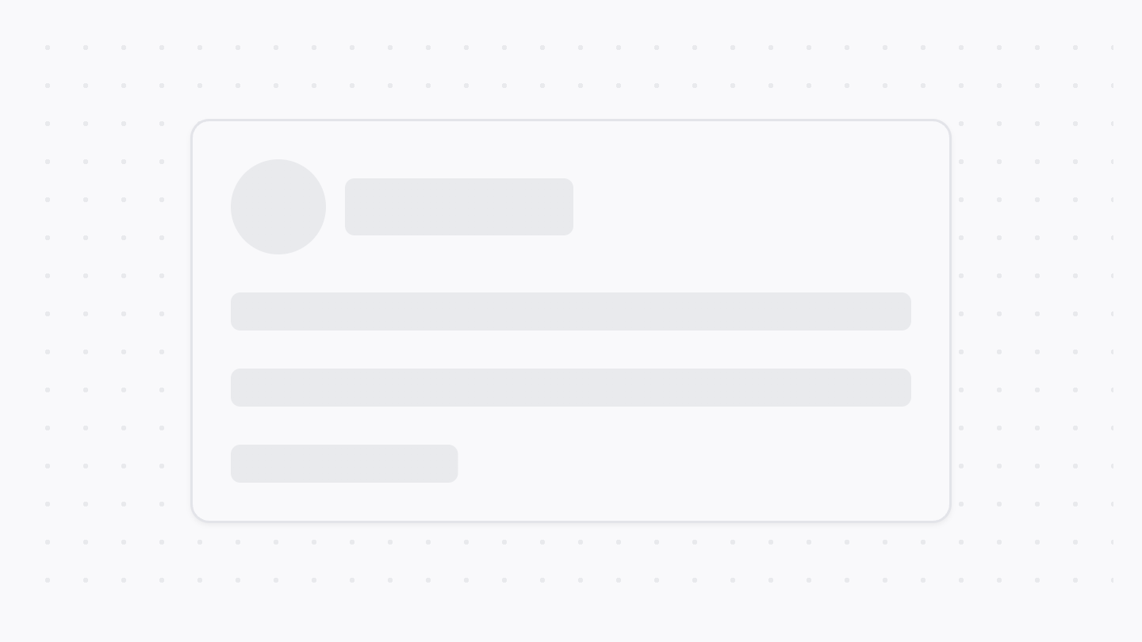Click the card's bottom border edge
This screenshot has width=1142, height=642.
(571, 521)
